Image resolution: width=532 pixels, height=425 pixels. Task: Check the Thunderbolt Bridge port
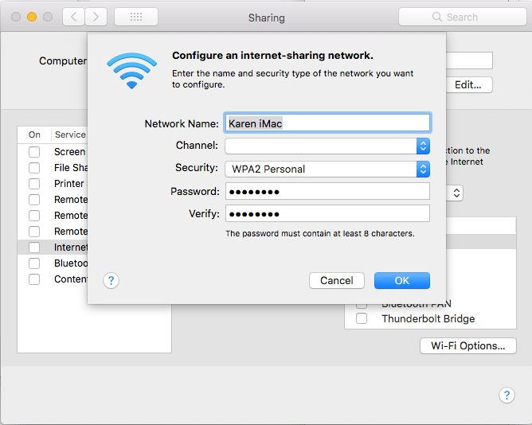(362, 318)
